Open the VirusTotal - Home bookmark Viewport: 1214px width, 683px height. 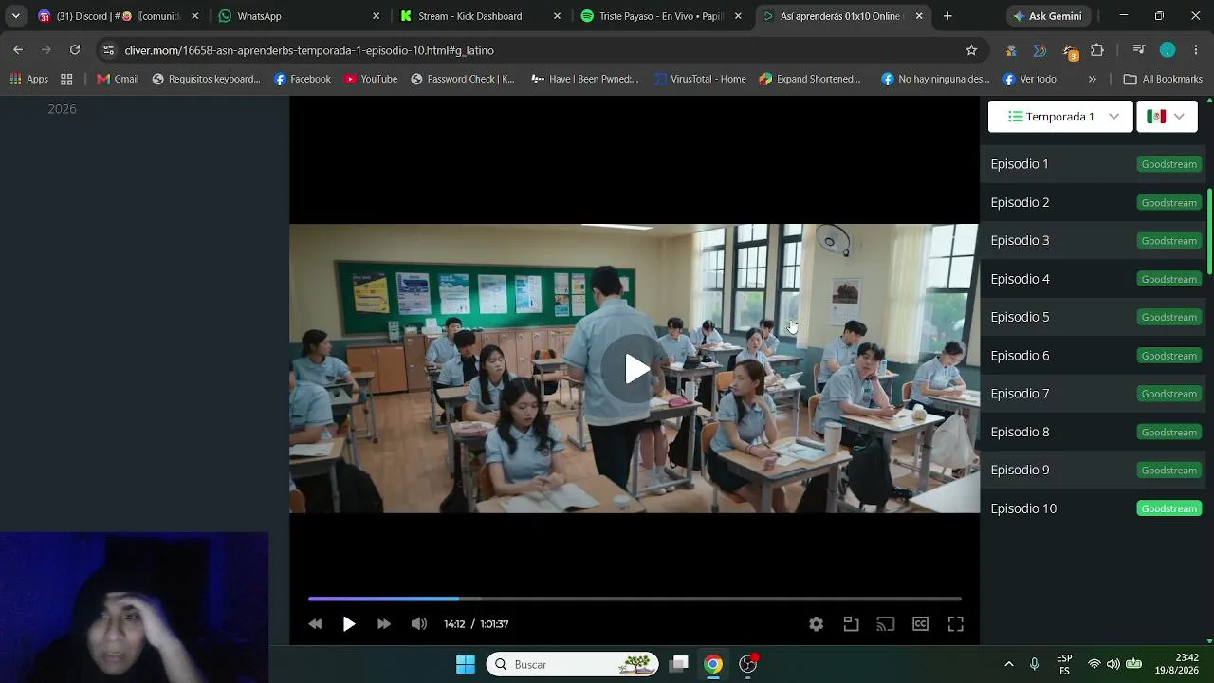click(700, 80)
